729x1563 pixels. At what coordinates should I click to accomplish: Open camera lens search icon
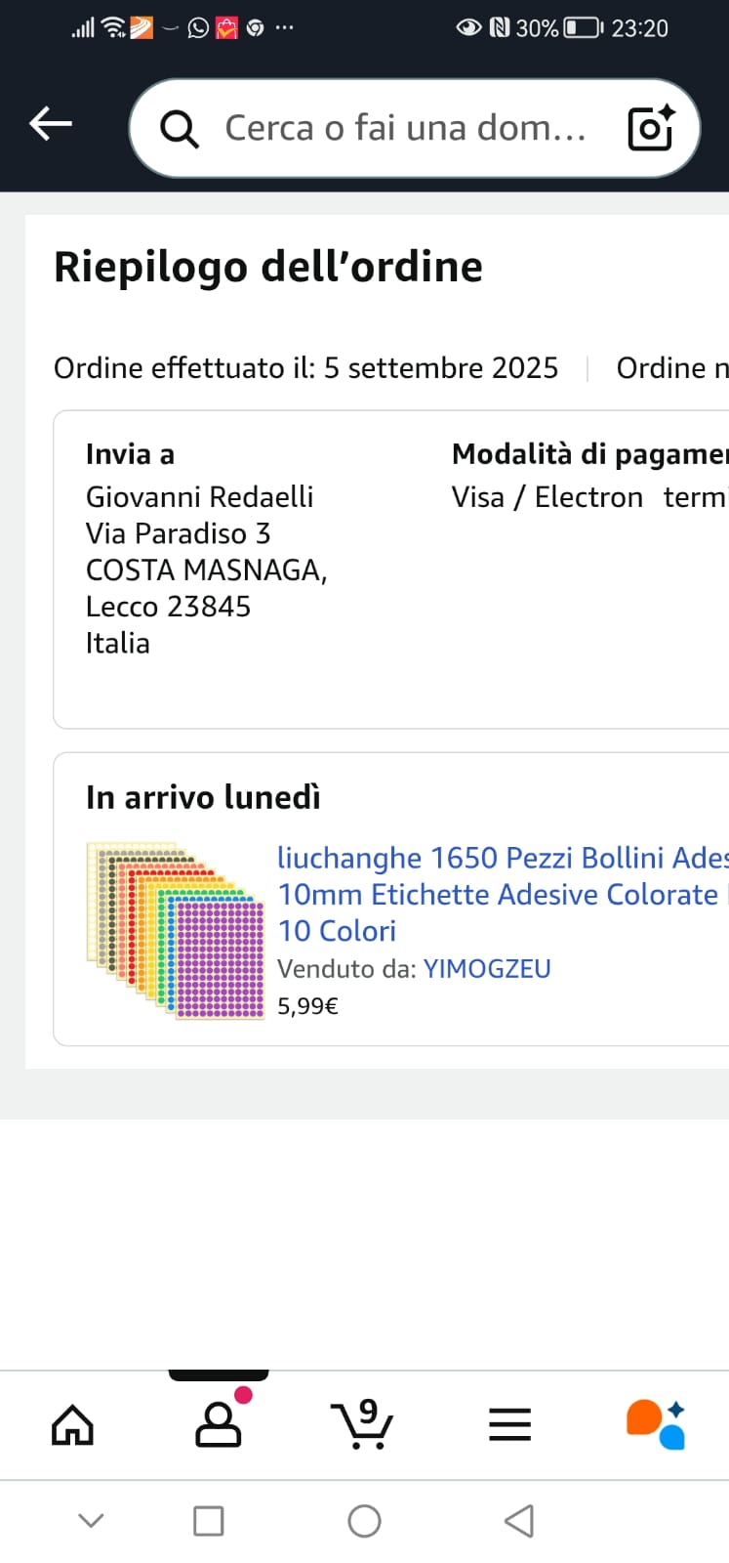pos(651,128)
